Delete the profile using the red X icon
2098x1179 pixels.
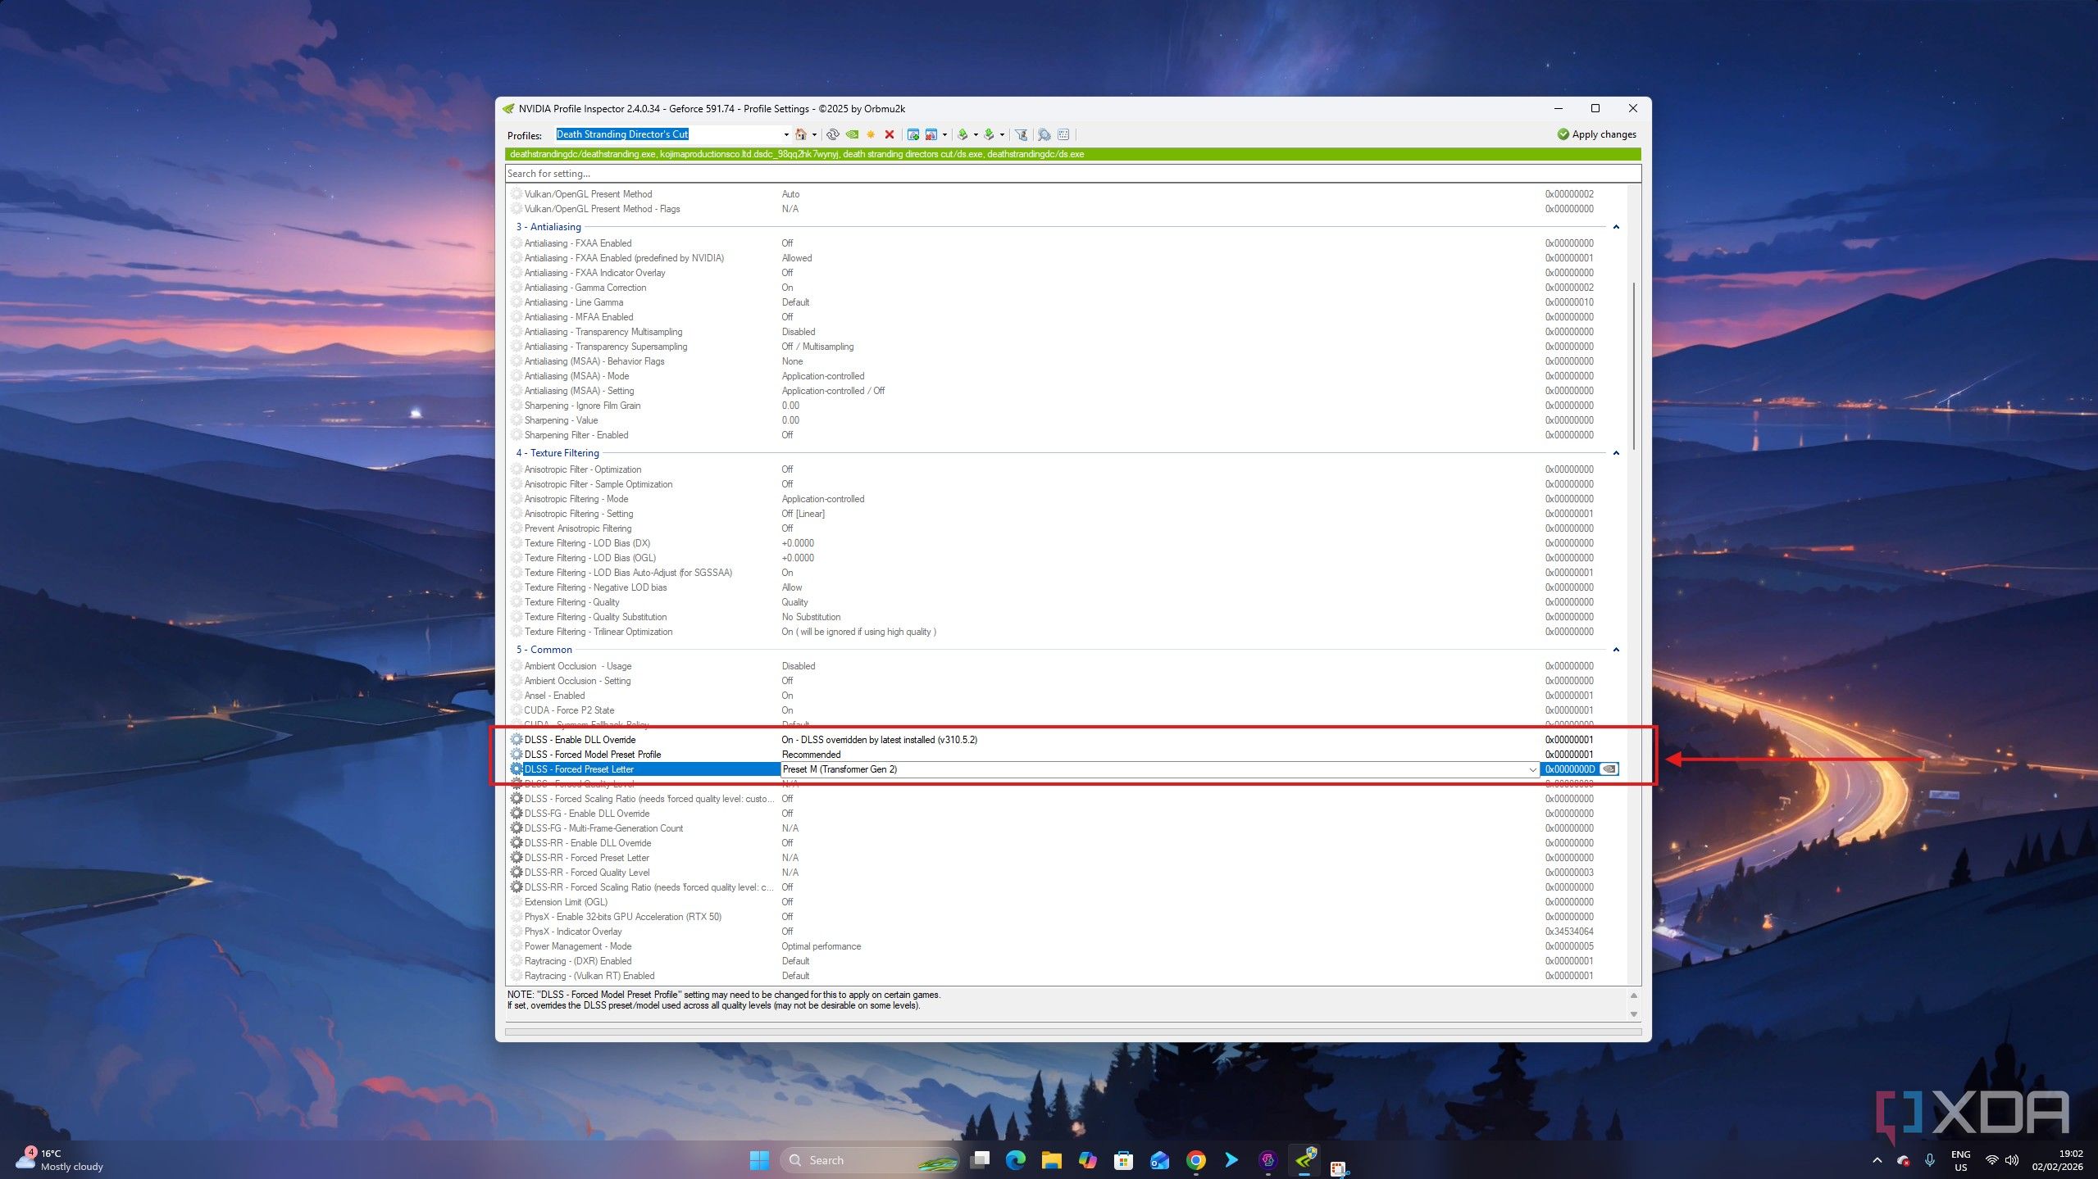click(x=890, y=134)
